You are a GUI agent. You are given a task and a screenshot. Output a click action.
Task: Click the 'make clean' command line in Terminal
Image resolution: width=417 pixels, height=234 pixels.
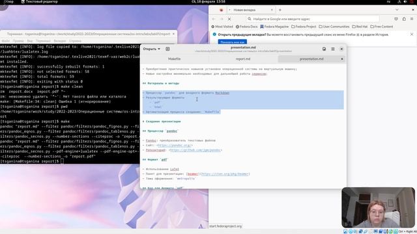tap(42, 86)
